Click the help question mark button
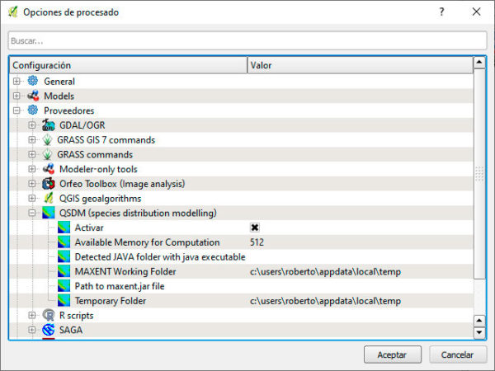The width and height of the screenshot is (495, 371). 441,12
